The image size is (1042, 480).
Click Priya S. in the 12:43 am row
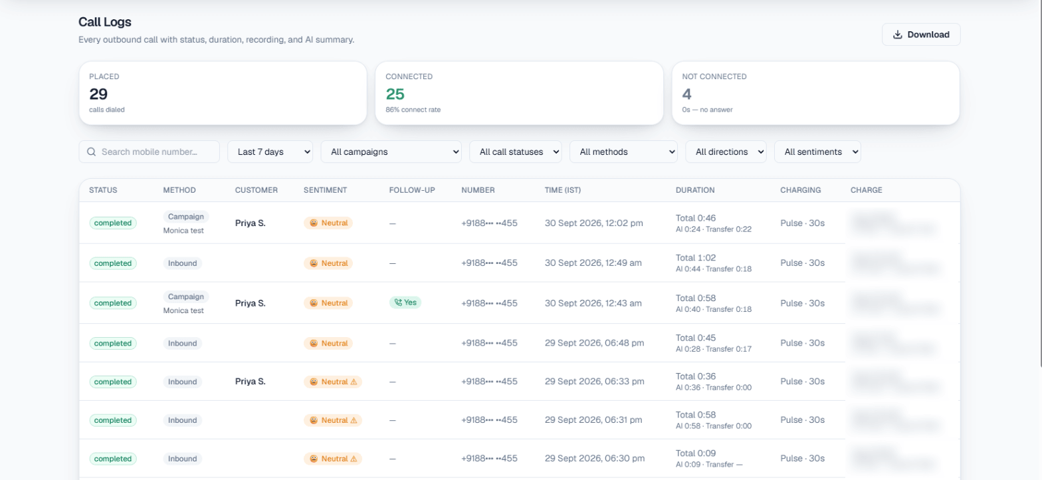coord(251,302)
